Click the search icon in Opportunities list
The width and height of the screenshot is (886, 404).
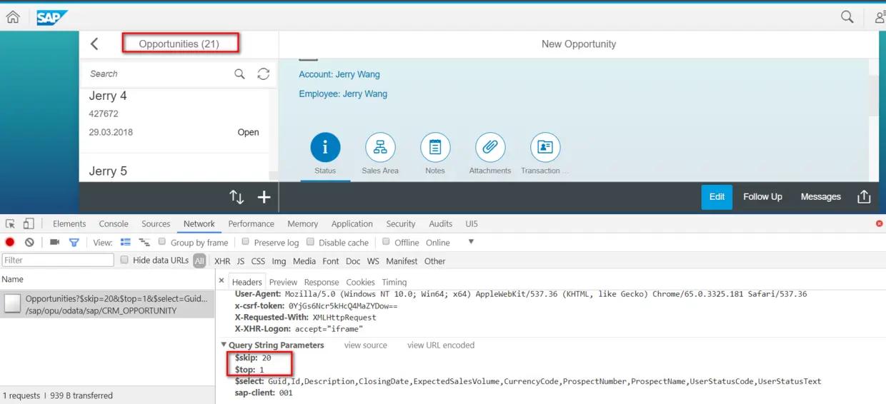point(239,74)
